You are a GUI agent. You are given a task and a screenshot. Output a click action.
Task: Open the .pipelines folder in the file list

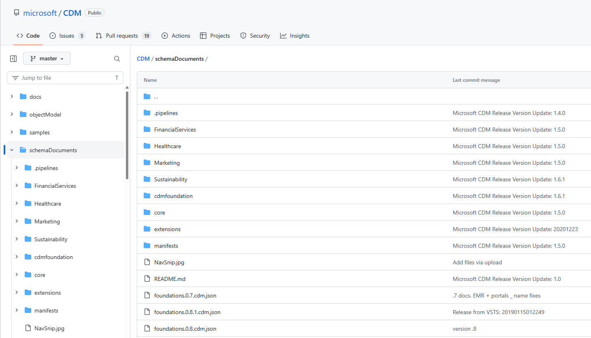[x=166, y=113]
